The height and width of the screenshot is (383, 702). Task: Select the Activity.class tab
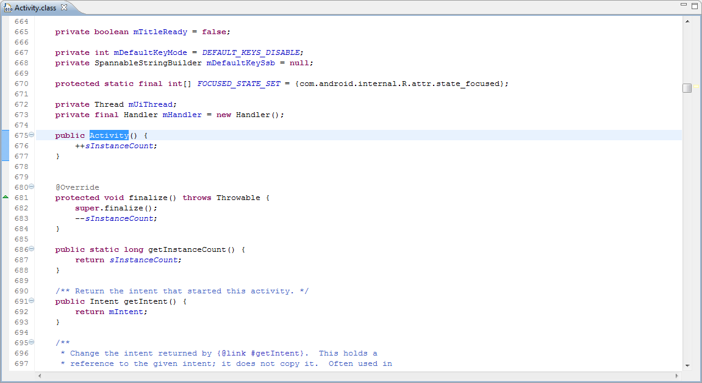35,8
